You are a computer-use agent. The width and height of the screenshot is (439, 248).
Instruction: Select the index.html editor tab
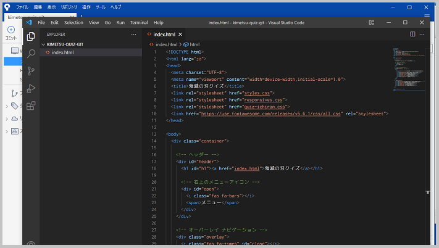click(164, 34)
